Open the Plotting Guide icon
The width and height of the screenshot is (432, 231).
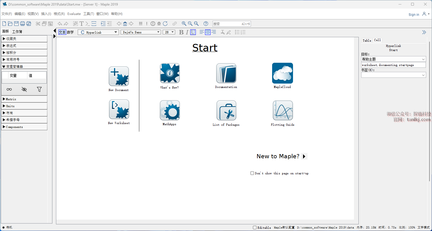pyautogui.click(x=283, y=111)
